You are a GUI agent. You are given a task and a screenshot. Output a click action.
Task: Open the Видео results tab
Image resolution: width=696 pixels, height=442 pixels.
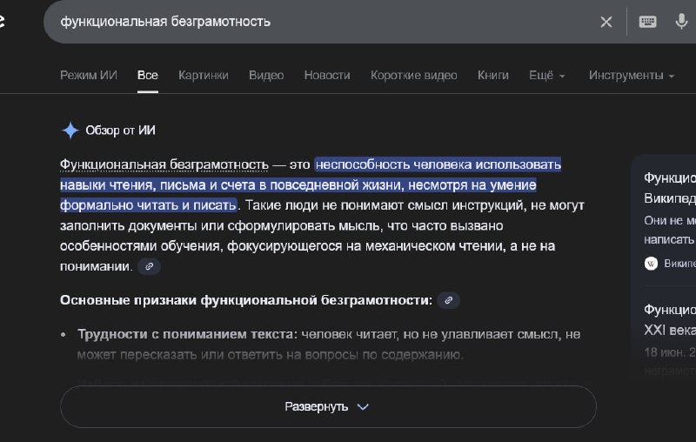[266, 76]
